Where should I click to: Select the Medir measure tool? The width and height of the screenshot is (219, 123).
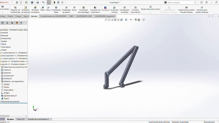[42, 9]
